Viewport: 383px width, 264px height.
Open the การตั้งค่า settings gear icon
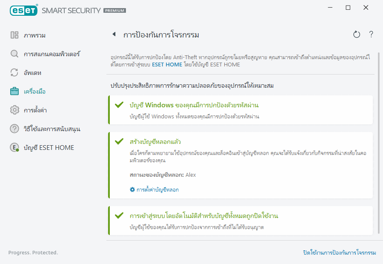coord(14,110)
